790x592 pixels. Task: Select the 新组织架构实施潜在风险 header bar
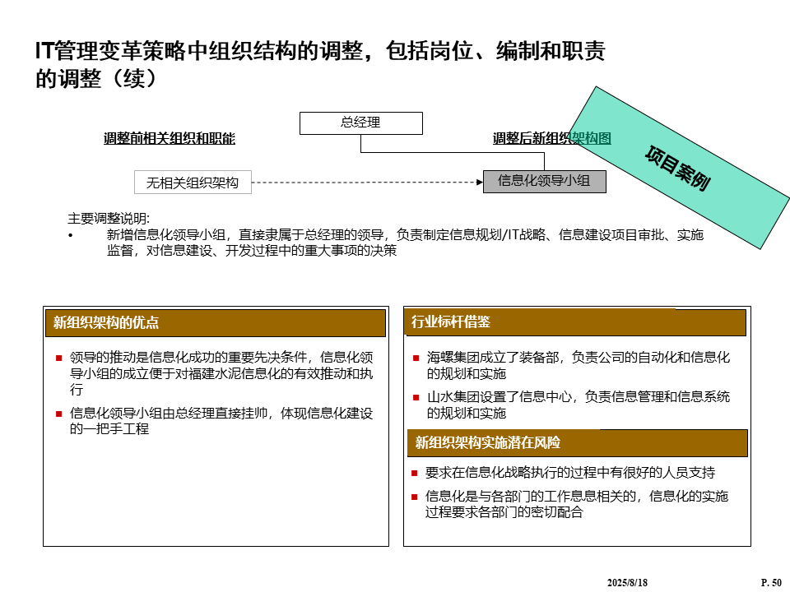click(578, 443)
